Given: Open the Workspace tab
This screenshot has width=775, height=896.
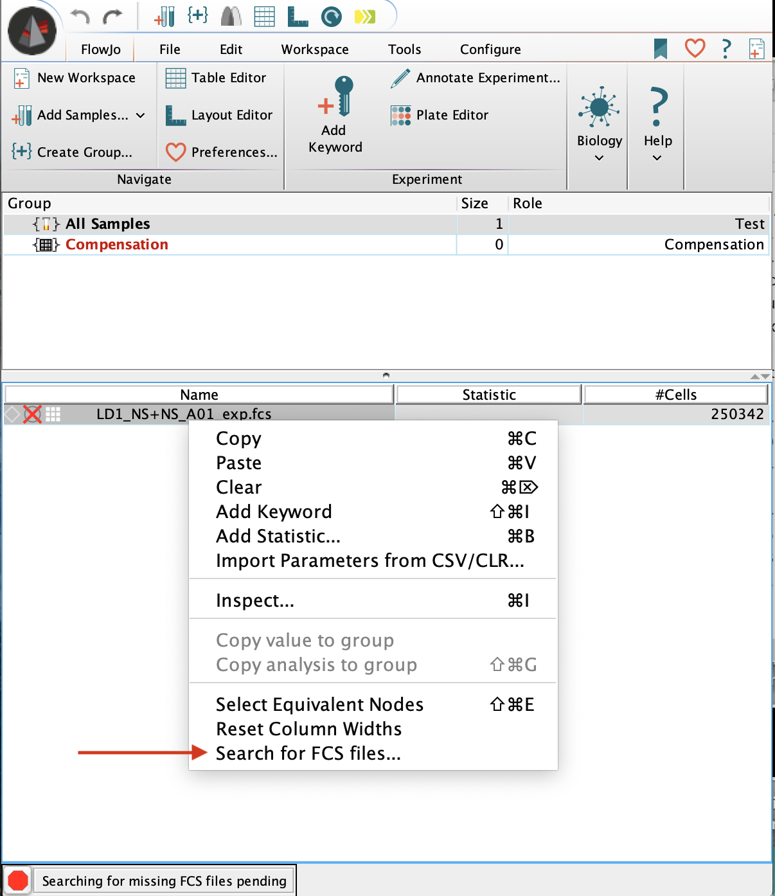Looking at the screenshot, I should [x=315, y=49].
